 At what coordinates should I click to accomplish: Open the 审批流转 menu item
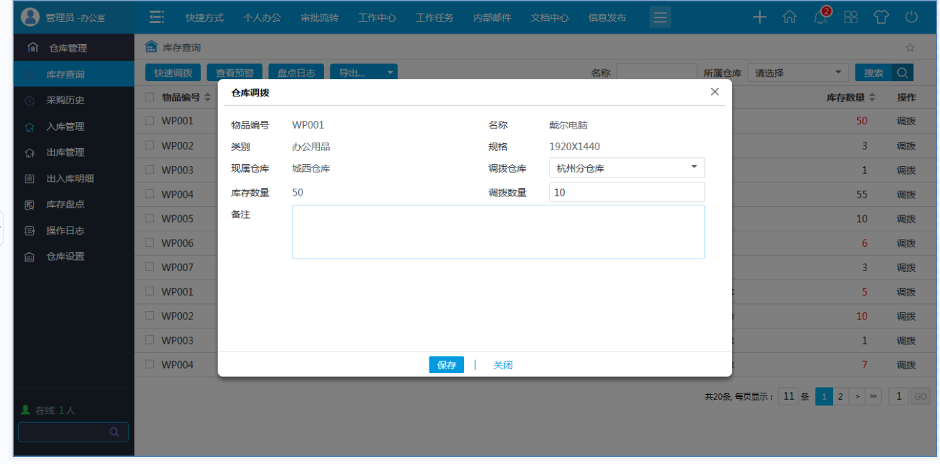point(319,17)
